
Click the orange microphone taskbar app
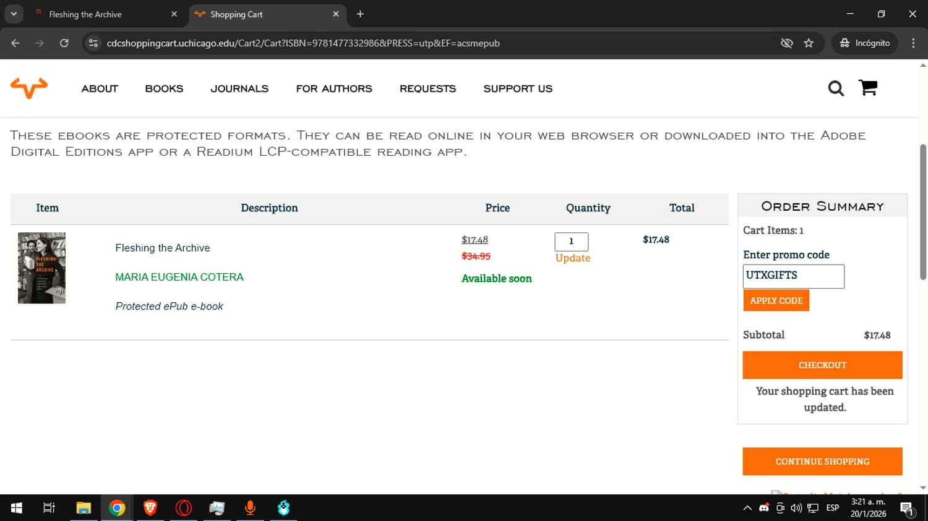[x=250, y=508]
